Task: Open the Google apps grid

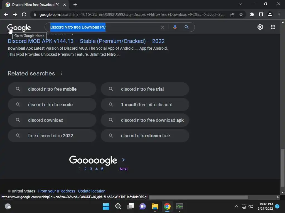Action: (273, 27)
